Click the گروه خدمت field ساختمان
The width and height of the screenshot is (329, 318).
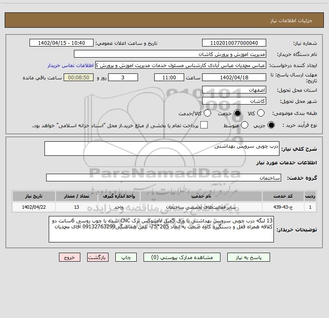click(164, 178)
